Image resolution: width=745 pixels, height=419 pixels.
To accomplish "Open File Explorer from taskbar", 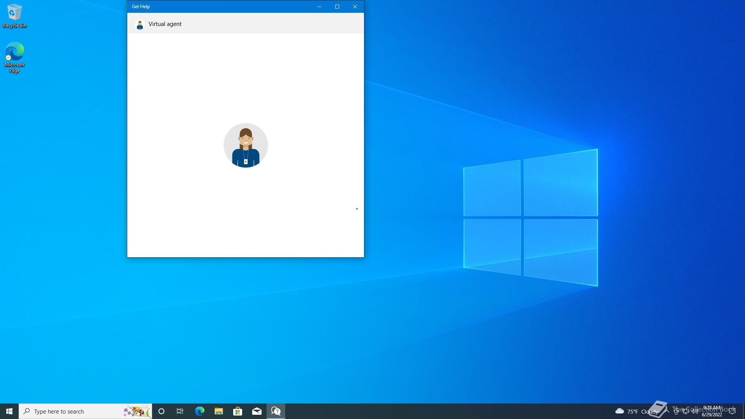I will (218, 411).
